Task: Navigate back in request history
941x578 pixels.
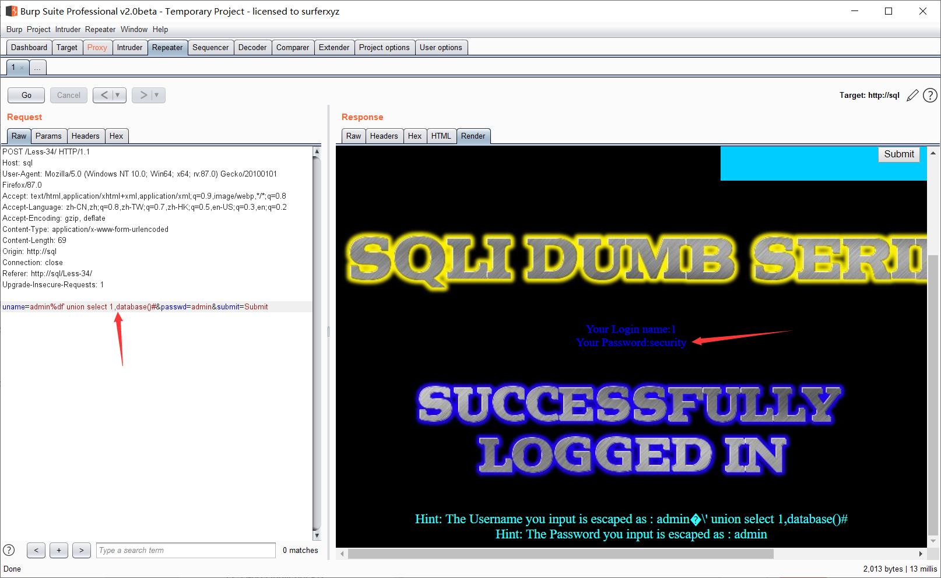Action: click(x=104, y=95)
